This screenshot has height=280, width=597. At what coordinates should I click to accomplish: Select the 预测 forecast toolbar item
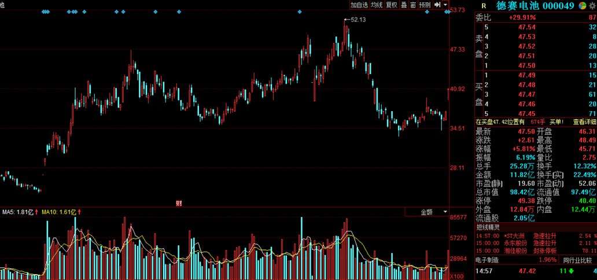425,5
